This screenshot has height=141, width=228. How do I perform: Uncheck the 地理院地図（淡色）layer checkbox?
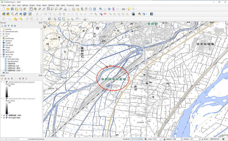point(4,115)
